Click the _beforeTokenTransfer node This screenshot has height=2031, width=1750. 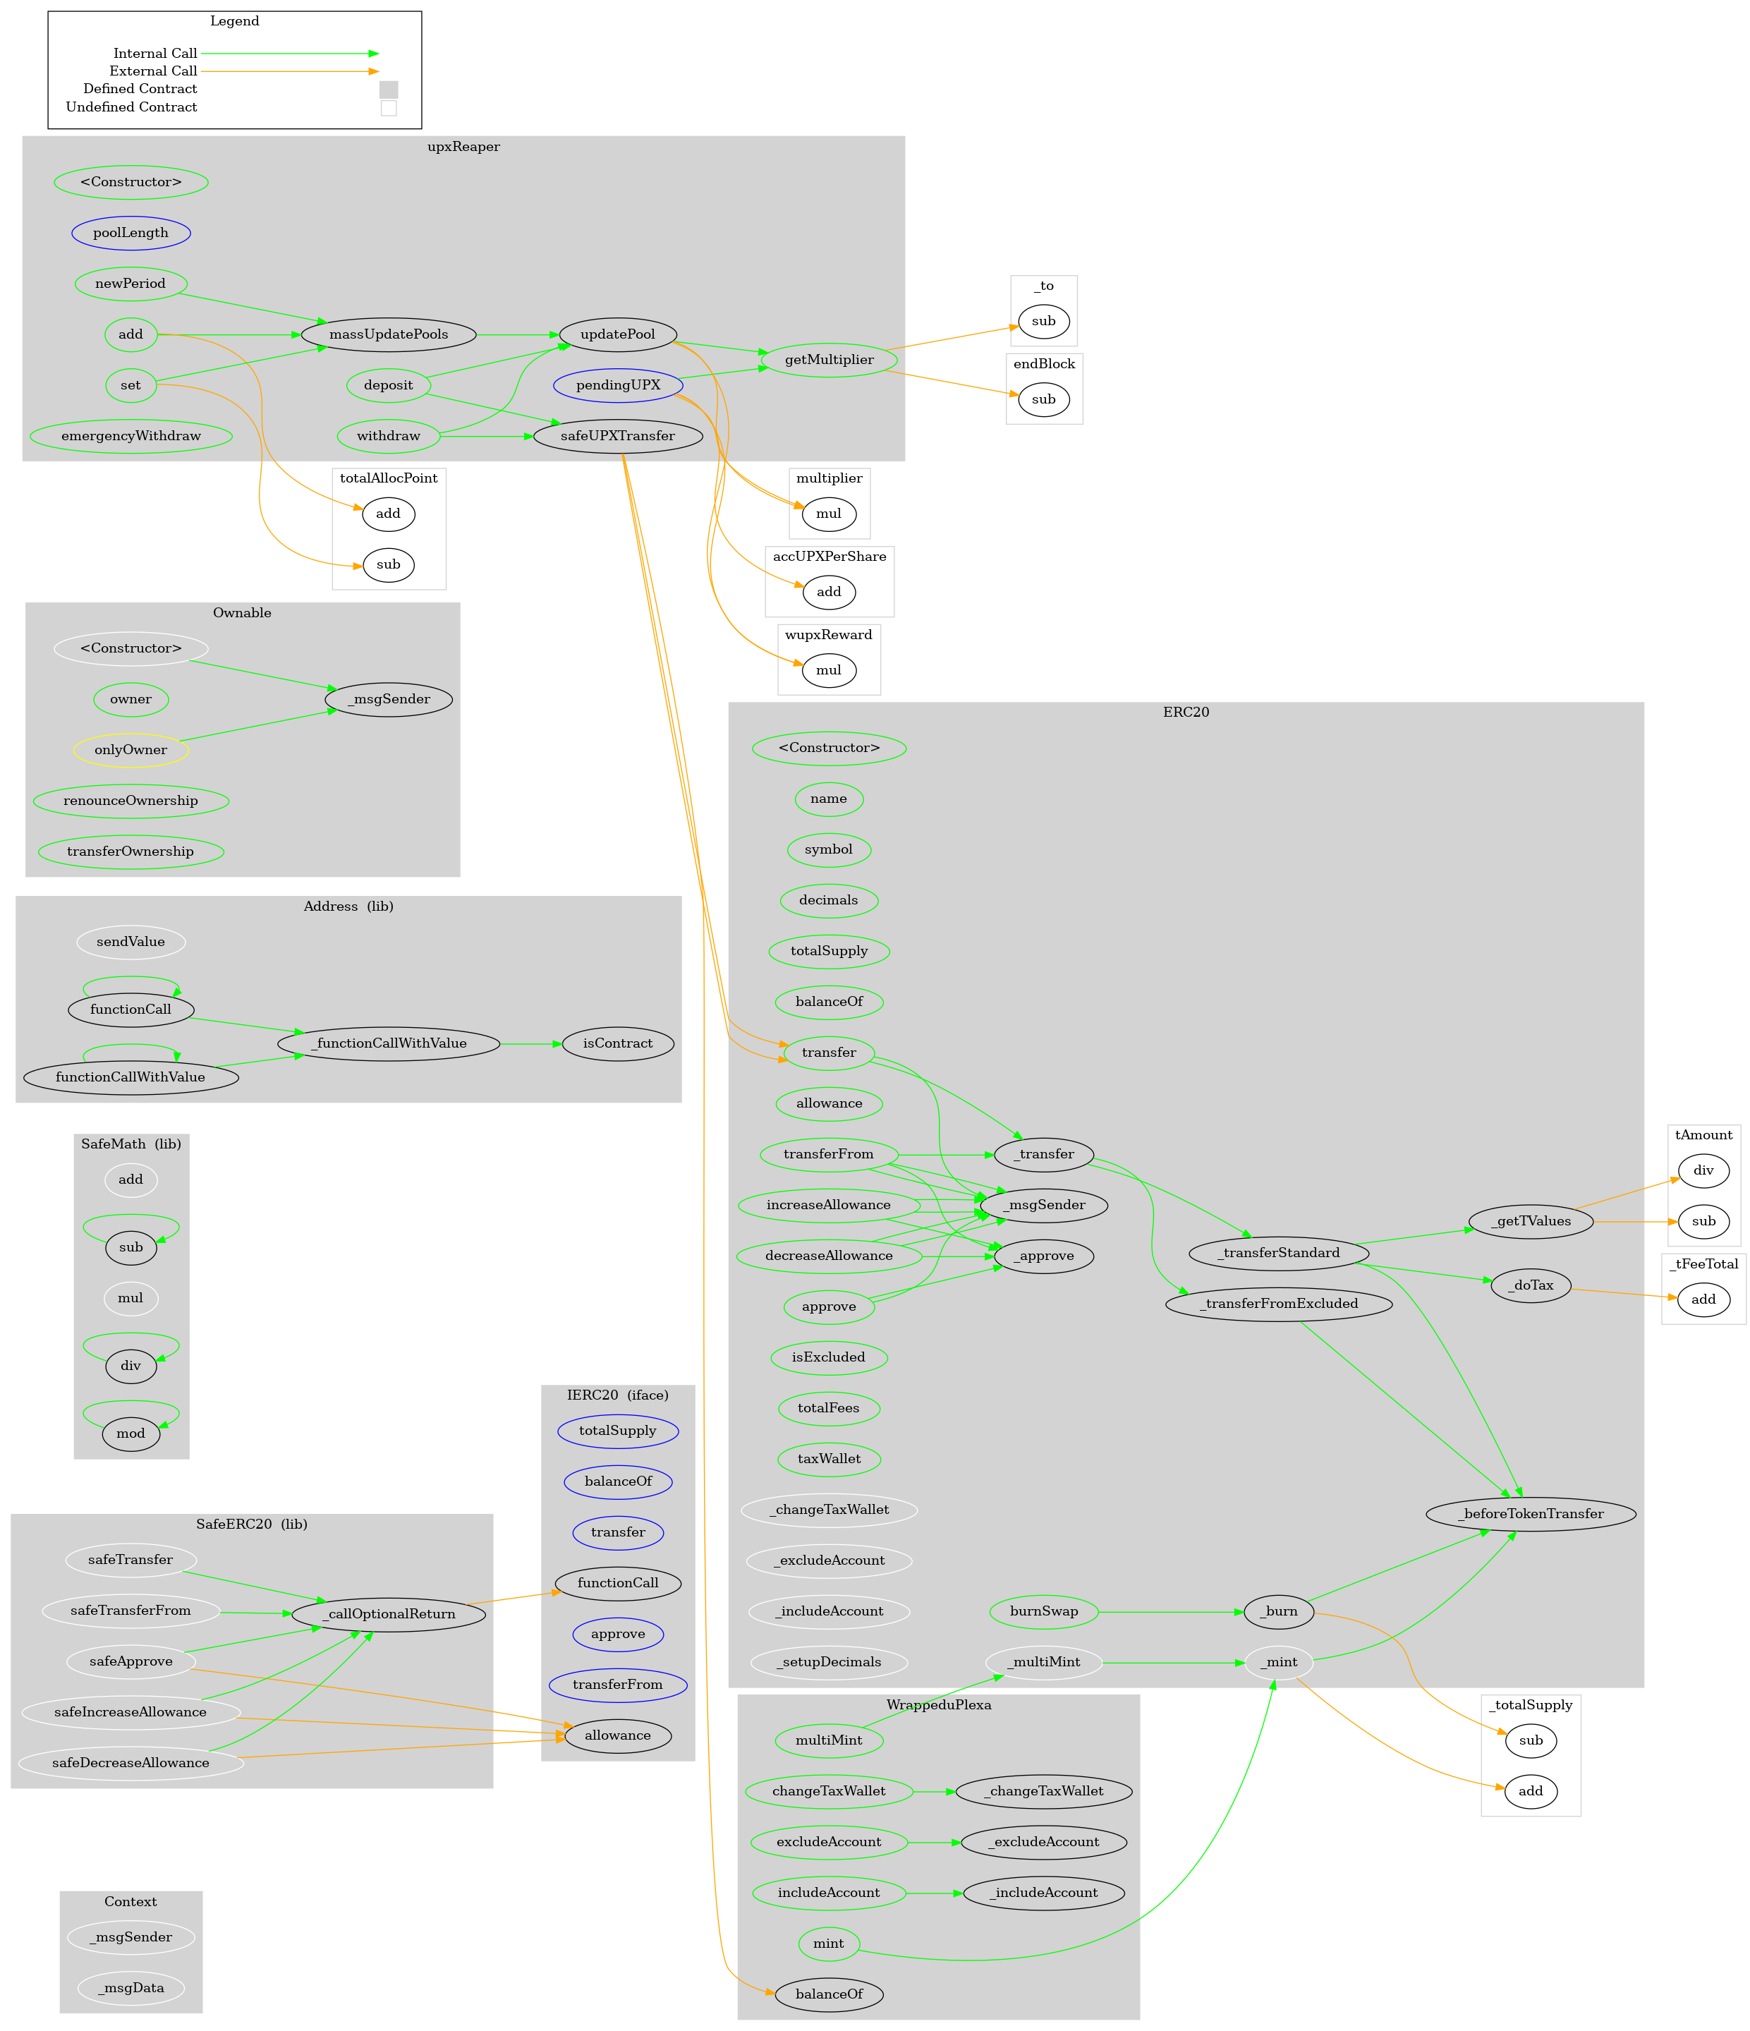1531,1513
